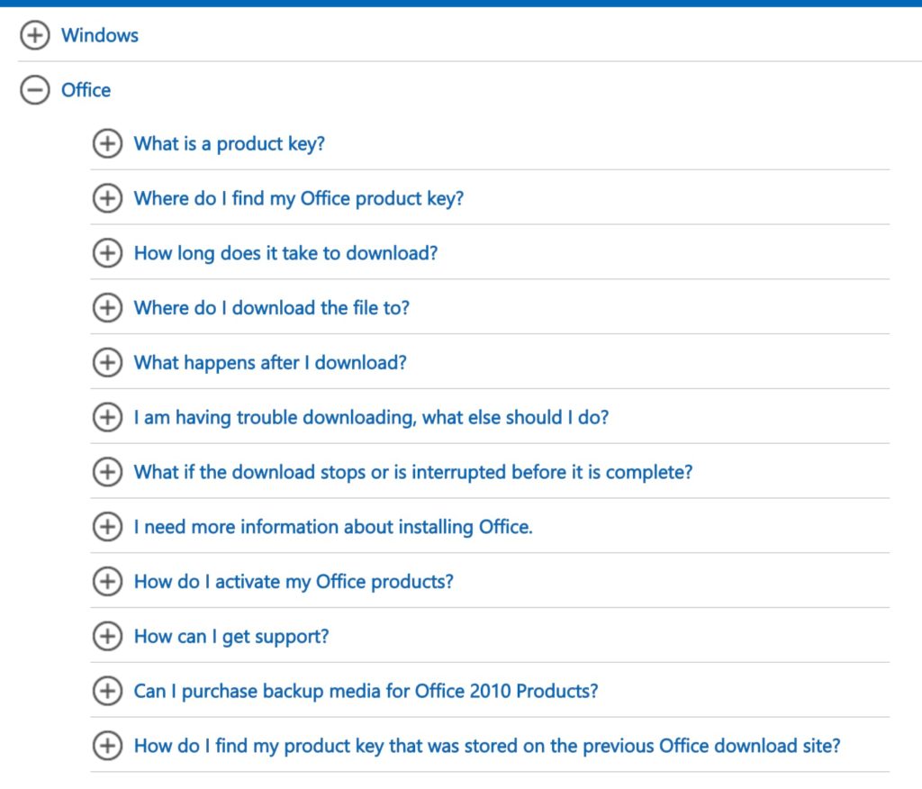Expand 'Can I purchase backup media' question

click(x=366, y=691)
